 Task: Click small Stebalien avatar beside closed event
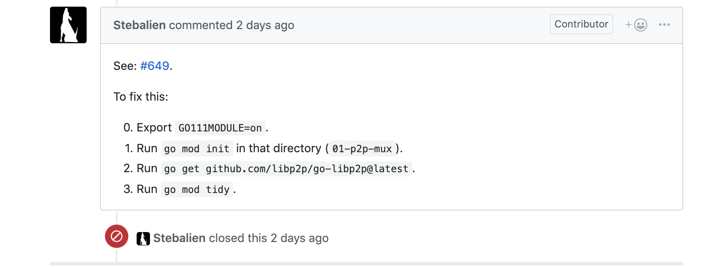[x=143, y=238]
